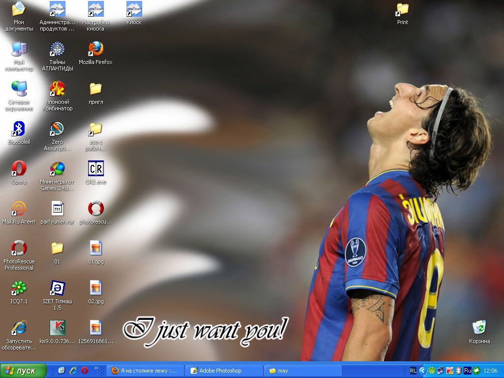Select the Мой компьютер icon
This screenshot has width=504, height=378.
(x=19, y=49)
